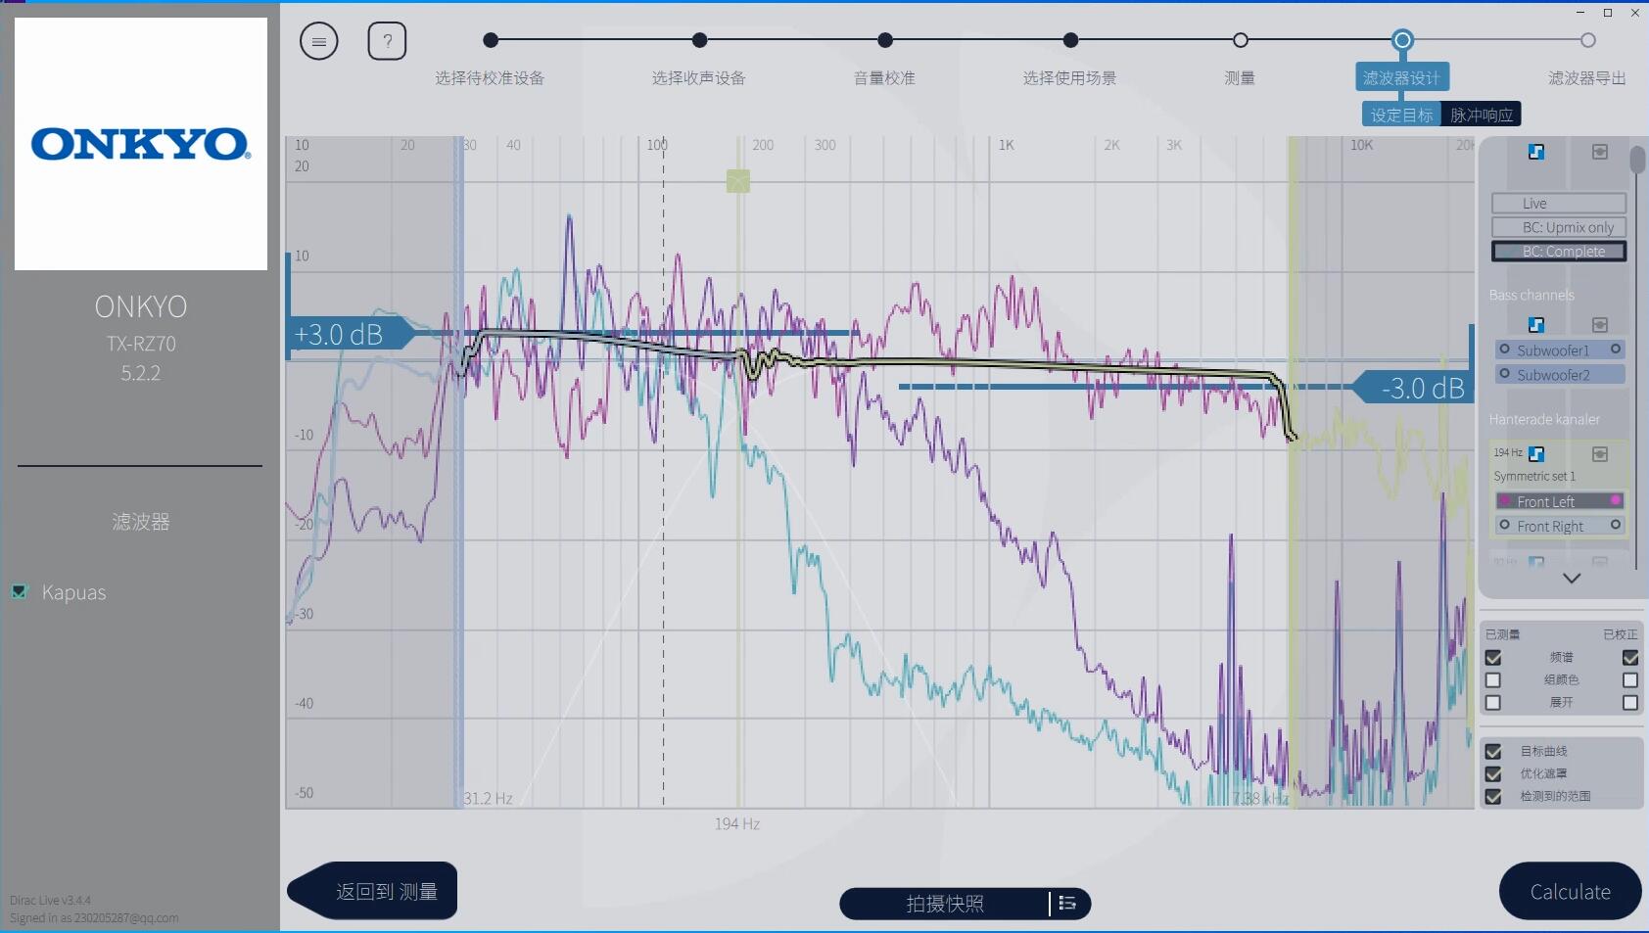Open snapshot list icon beside 拍摄快照
1649x933 pixels.
click(1067, 904)
